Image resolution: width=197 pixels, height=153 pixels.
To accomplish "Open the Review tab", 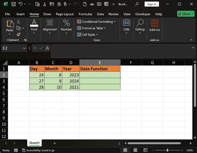I will point(114,14).
